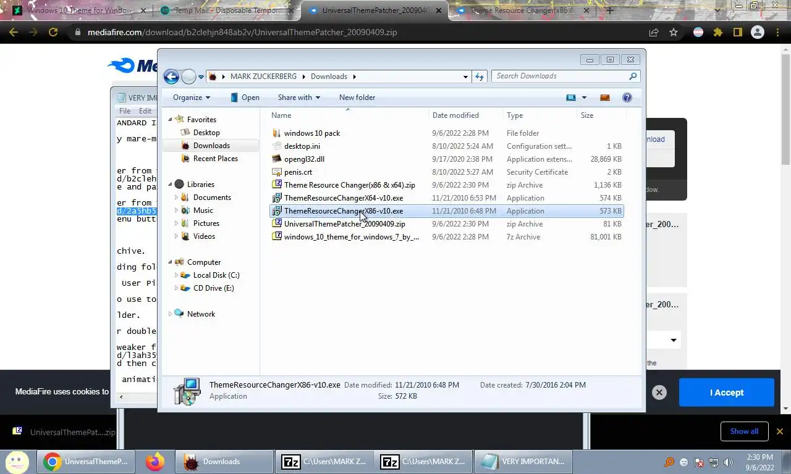791x474 pixels.
Task: Collapse the Libraries group
Action: 170,185
